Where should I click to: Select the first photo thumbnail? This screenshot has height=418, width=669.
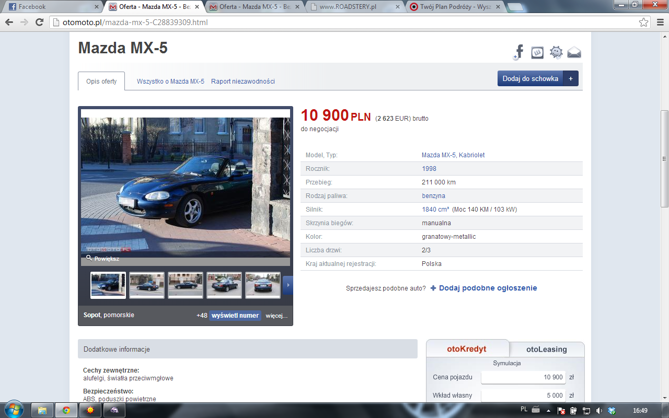[108, 285]
